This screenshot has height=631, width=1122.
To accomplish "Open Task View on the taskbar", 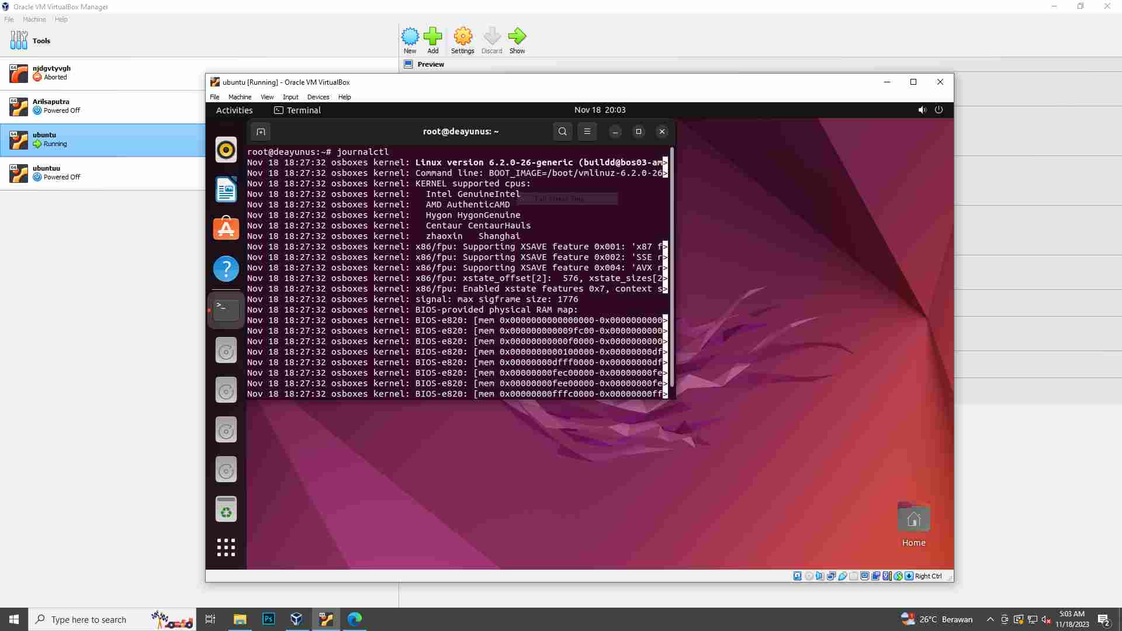I will coord(210,619).
